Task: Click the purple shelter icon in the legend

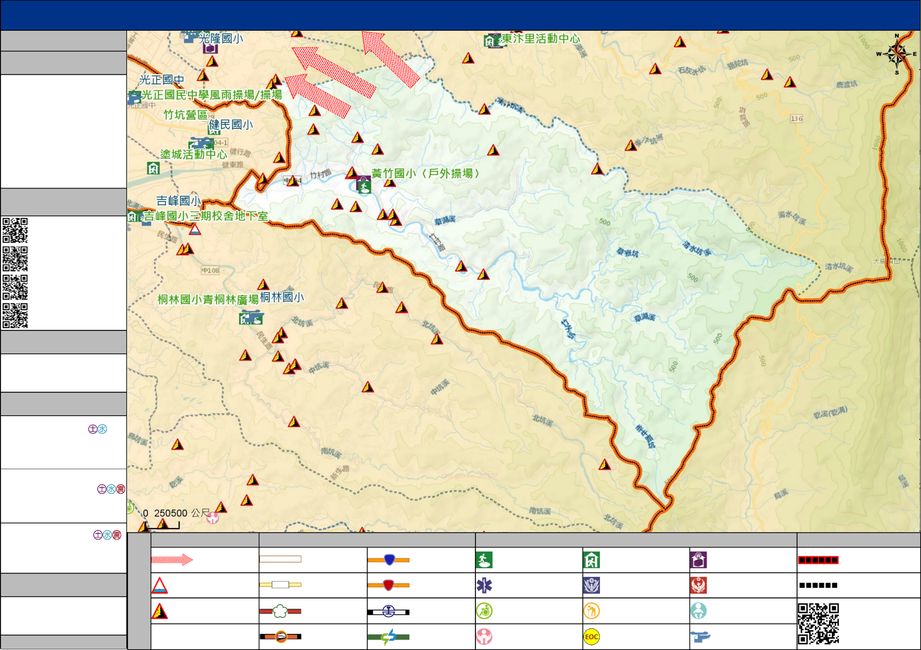Action: point(698,560)
